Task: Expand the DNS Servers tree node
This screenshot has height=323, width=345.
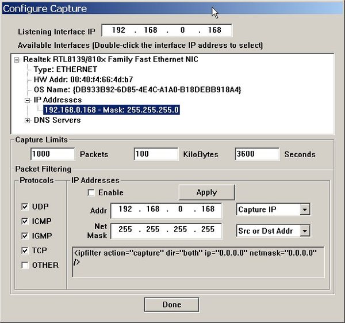Action: [x=28, y=120]
